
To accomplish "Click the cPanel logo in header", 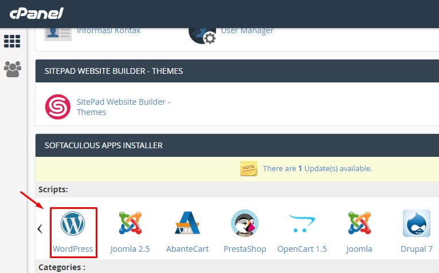I will pos(36,13).
